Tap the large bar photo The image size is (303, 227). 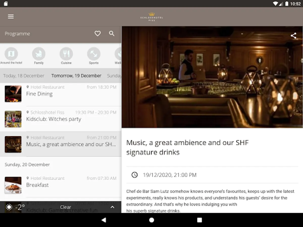tap(212, 77)
